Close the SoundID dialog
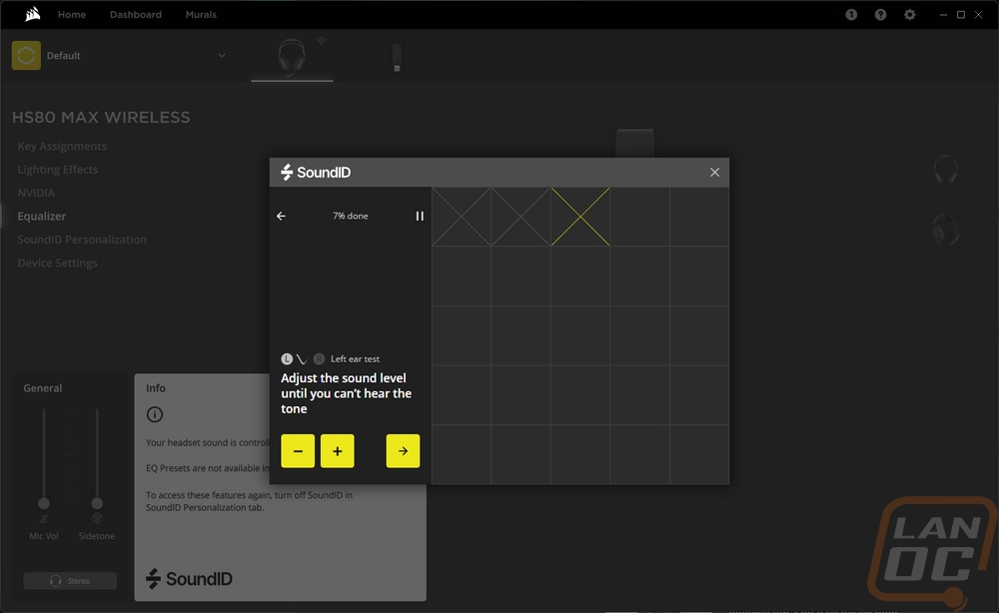This screenshot has width=999, height=613. click(715, 173)
